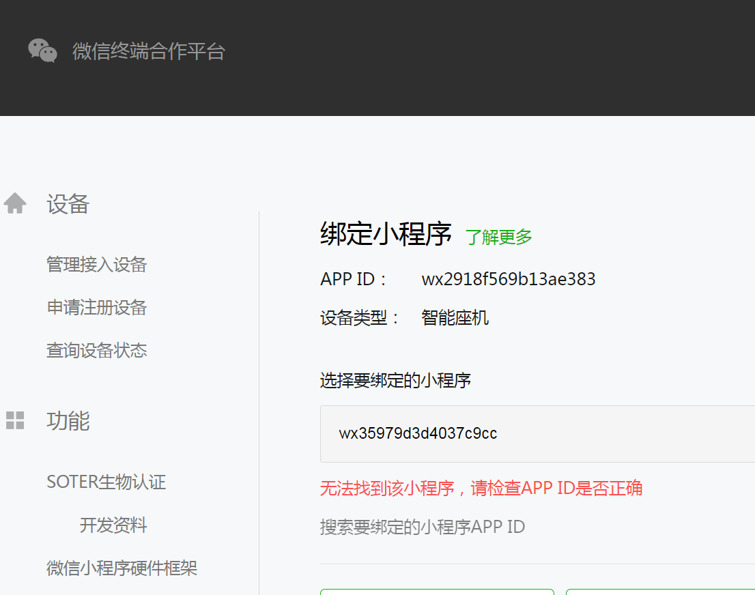Click the APP ID： label
The image size is (755, 595).
click(x=354, y=279)
